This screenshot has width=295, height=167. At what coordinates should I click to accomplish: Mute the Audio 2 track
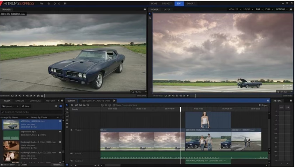coord(72,161)
